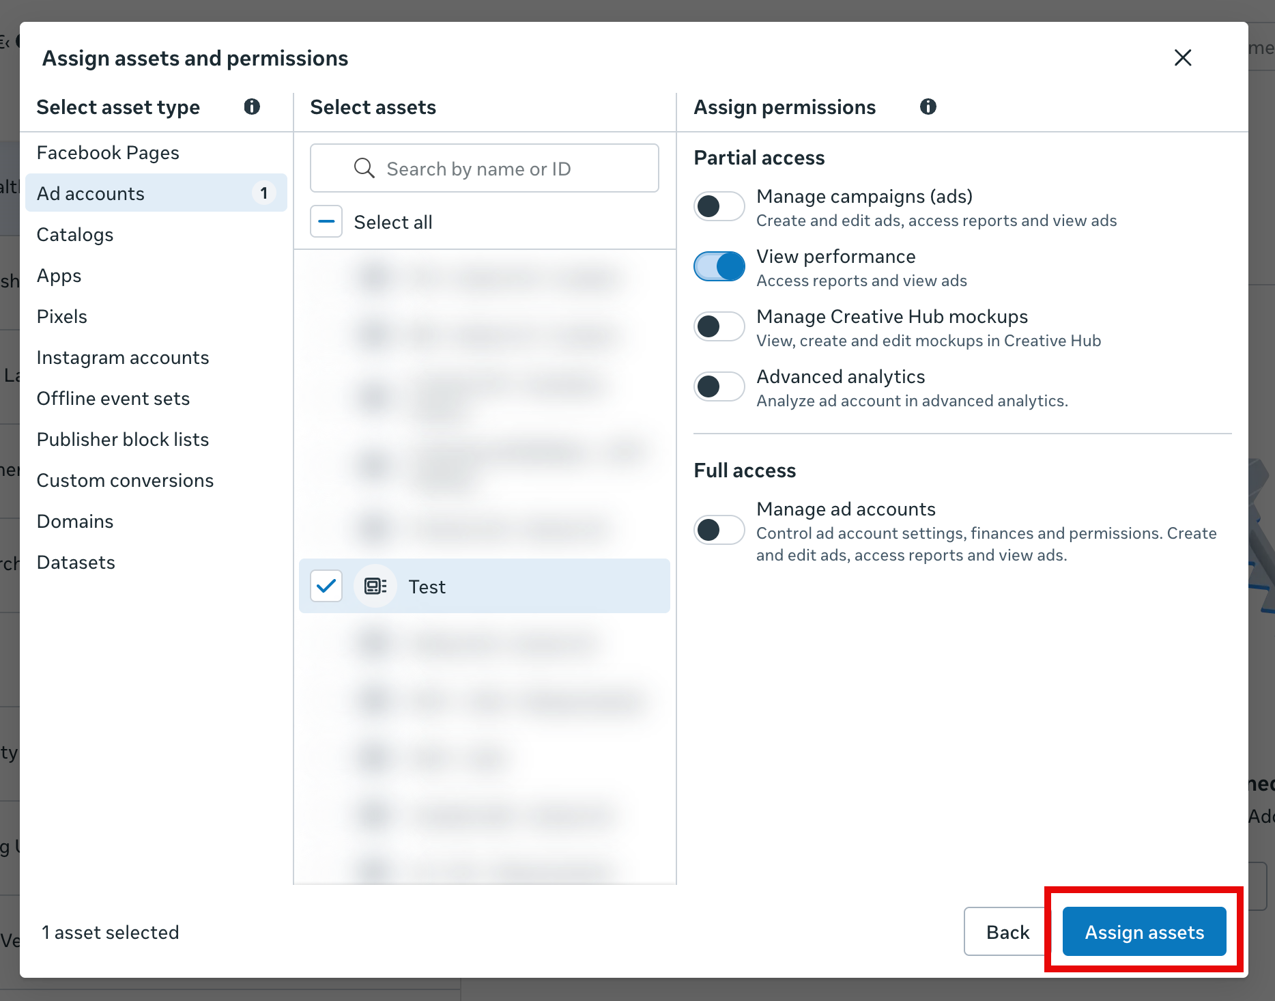
Task: Click the Test ad account row label
Action: [x=427, y=587]
